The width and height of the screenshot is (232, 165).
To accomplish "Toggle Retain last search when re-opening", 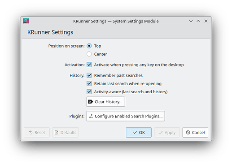I will [89, 83].
